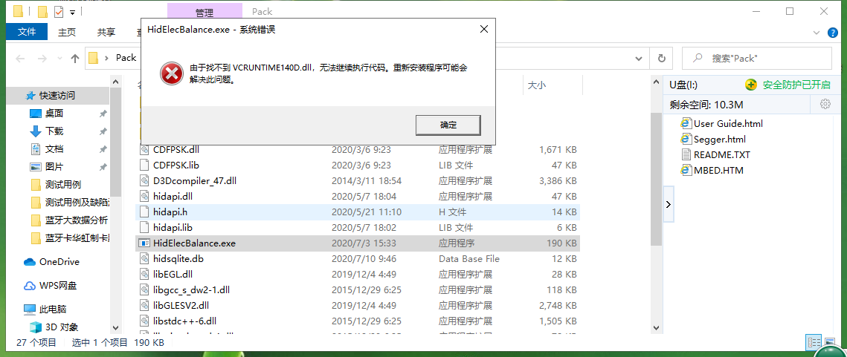
Task: Click the Explorer forward arrow
Action: pyautogui.click(x=42, y=58)
